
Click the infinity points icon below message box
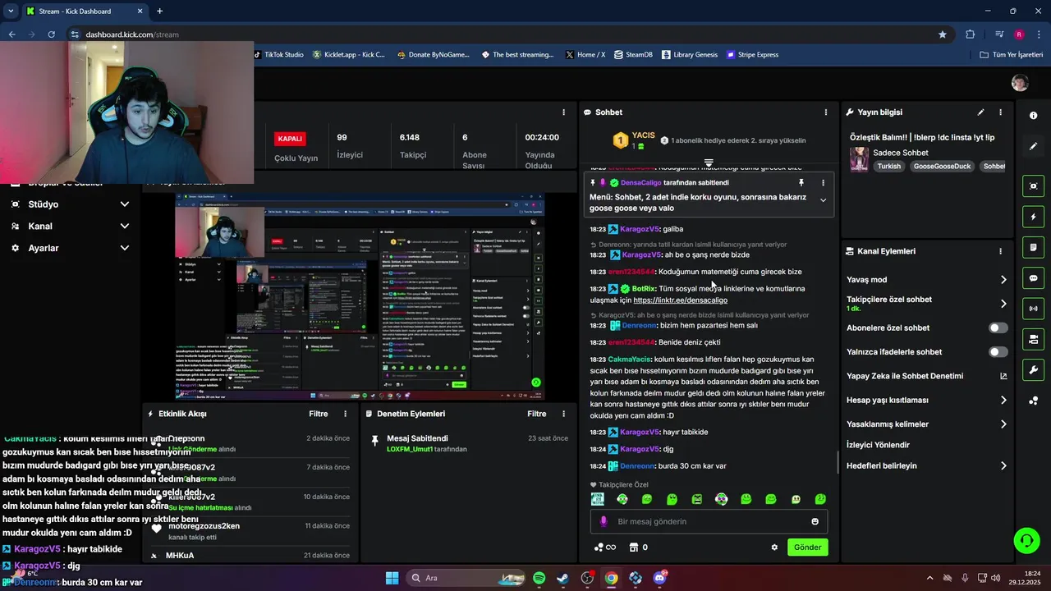pyautogui.click(x=604, y=547)
